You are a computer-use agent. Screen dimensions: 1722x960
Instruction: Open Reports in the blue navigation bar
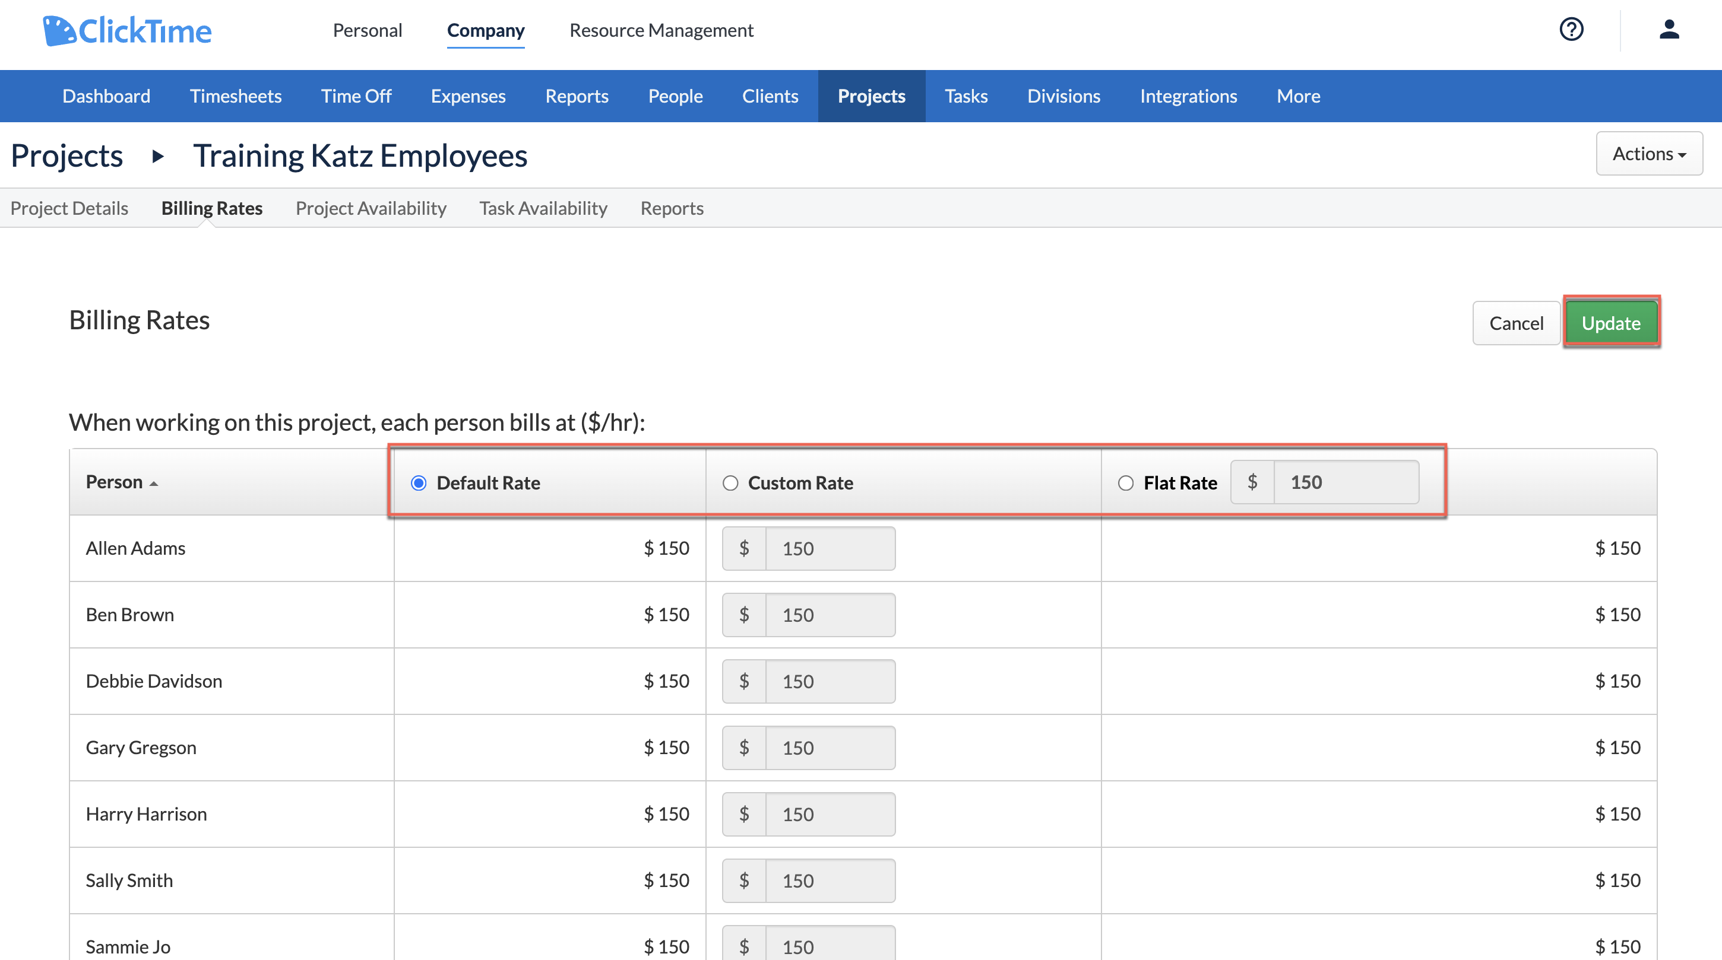(x=577, y=96)
